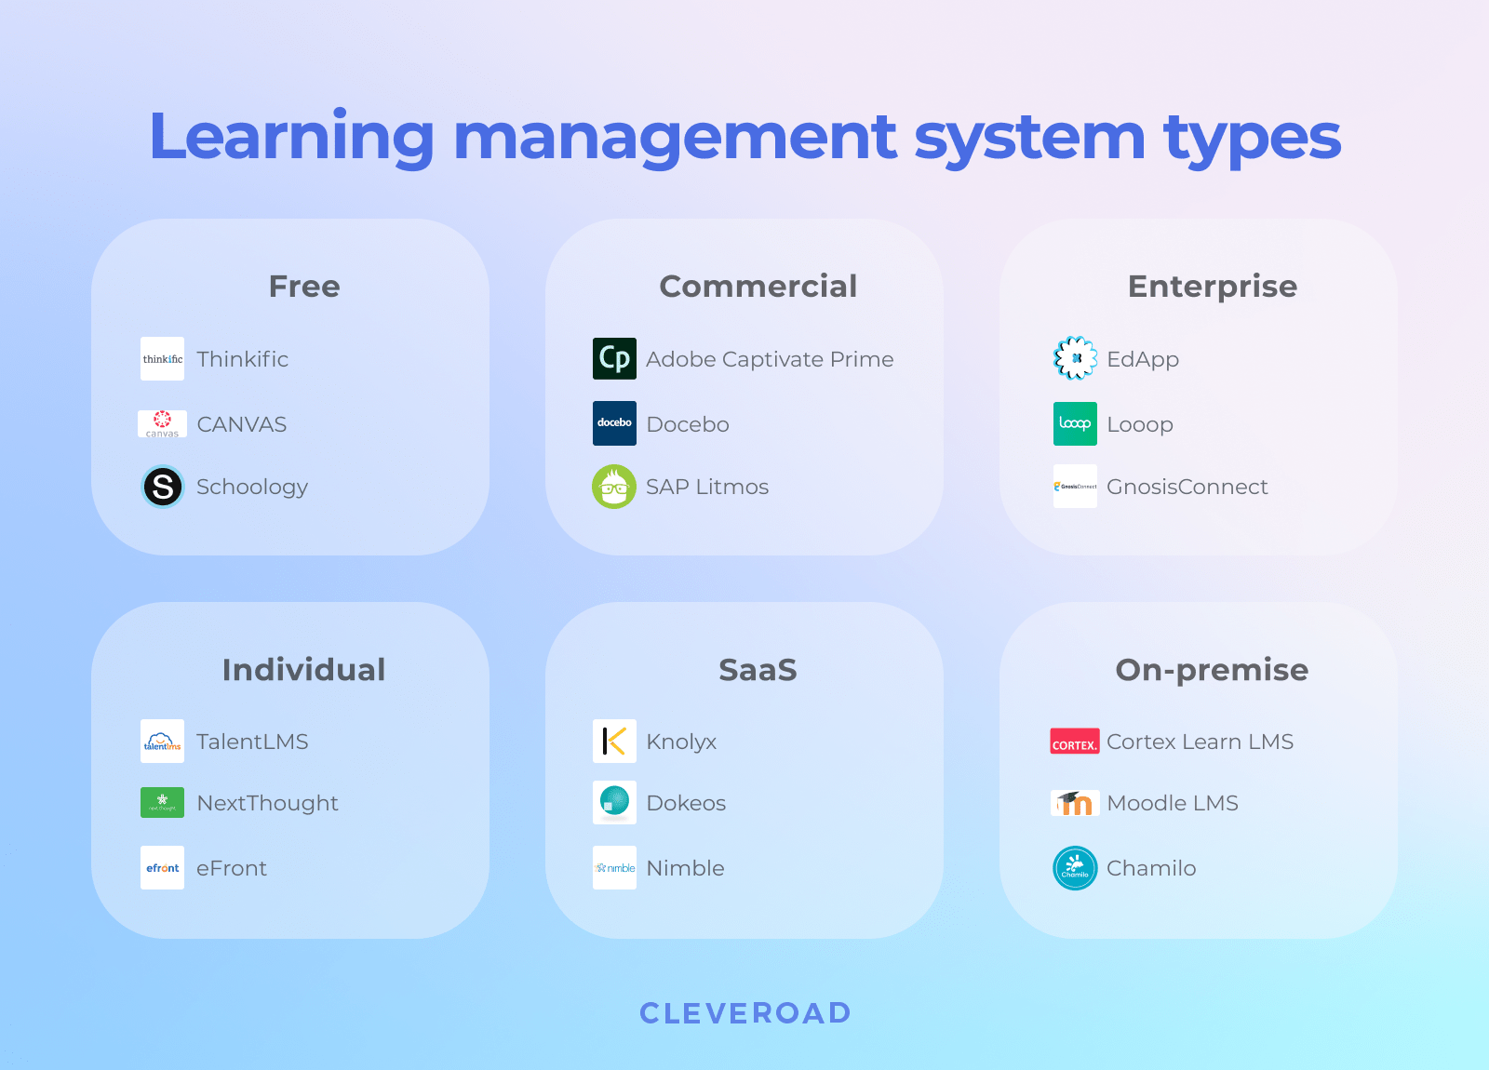Click the Looop green logo
The height and width of the screenshot is (1070, 1489).
point(1075,423)
